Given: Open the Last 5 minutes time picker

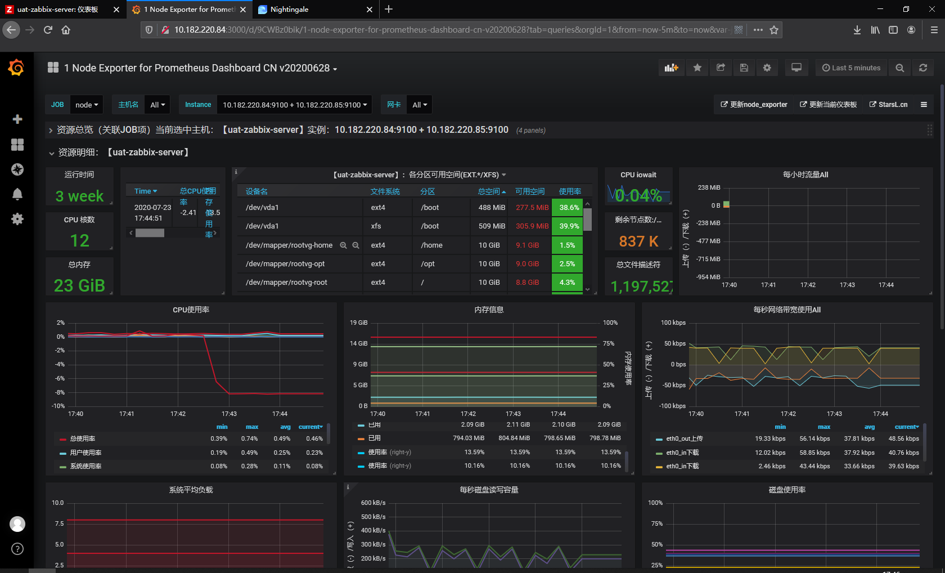Looking at the screenshot, I should (x=851, y=68).
